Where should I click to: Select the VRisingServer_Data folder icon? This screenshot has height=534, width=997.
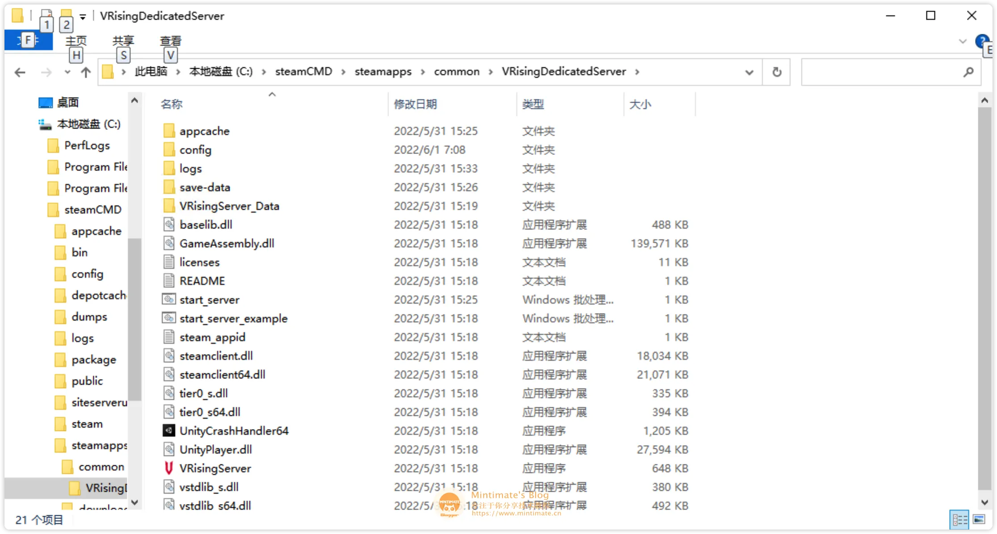[168, 205]
